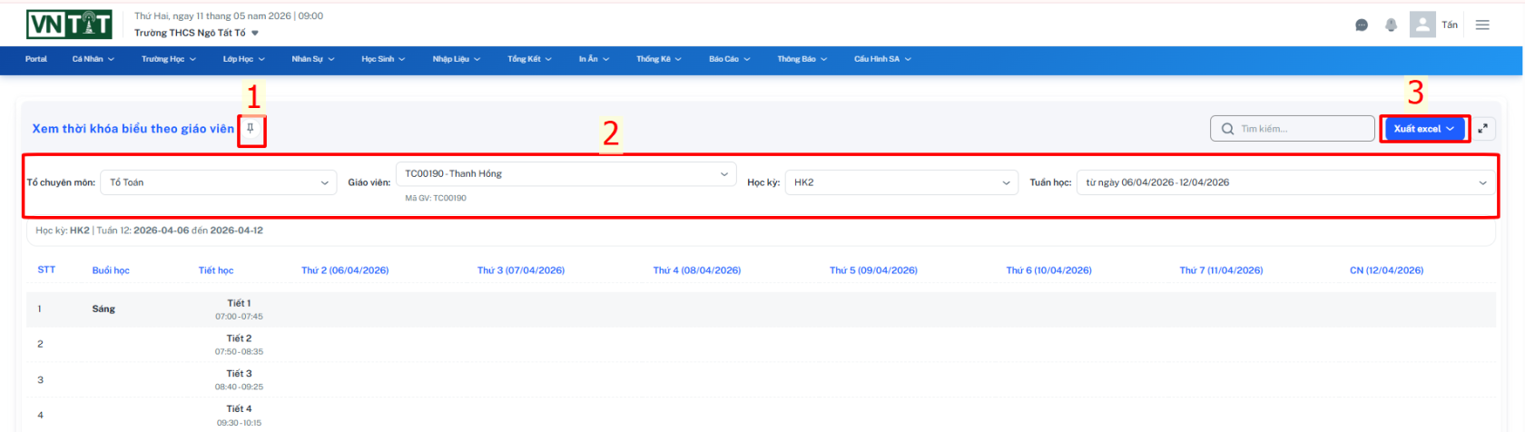Screen dimensions: 1525x432
Task: Click Thứ 4 (08/04/2026) column header
Action: pos(697,270)
